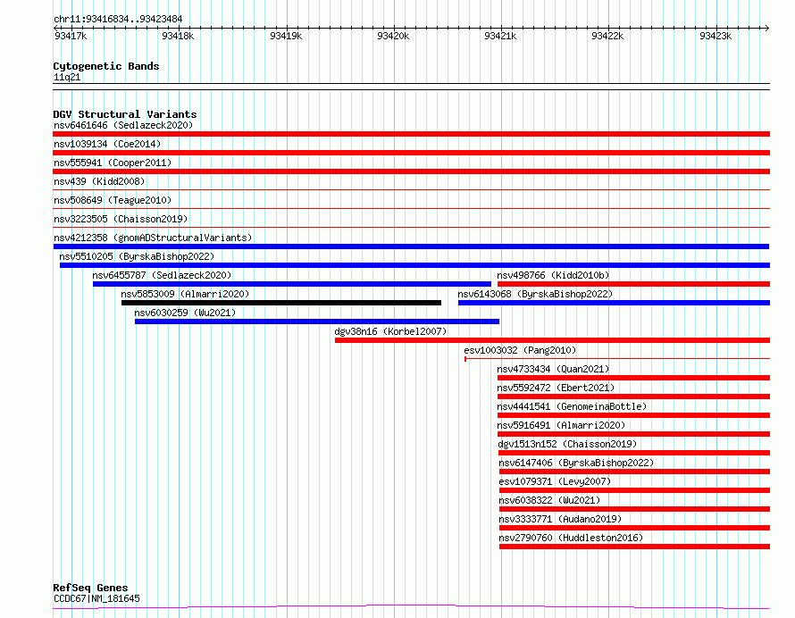The height and width of the screenshot is (618, 795).
Task: Click the nsv4212358 (gnomADStructuralVariants) label
Action: (153, 238)
